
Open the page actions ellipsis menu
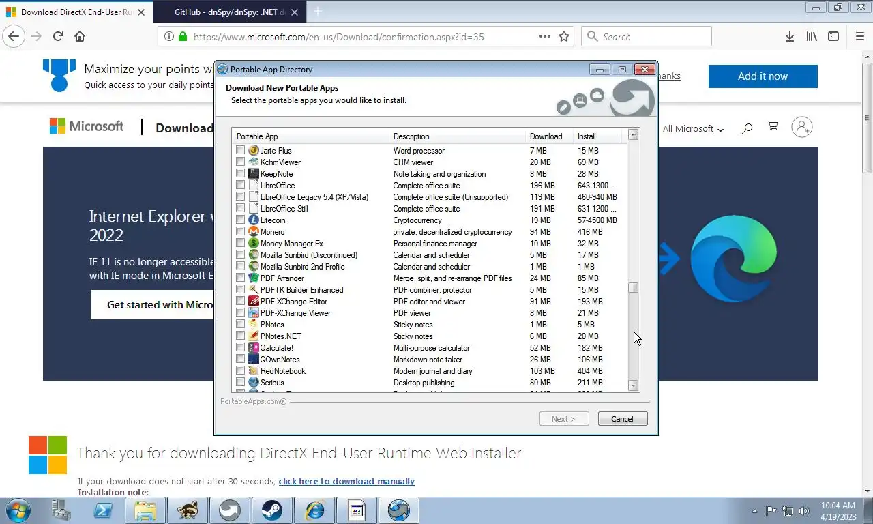pyautogui.click(x=544, y=37)
